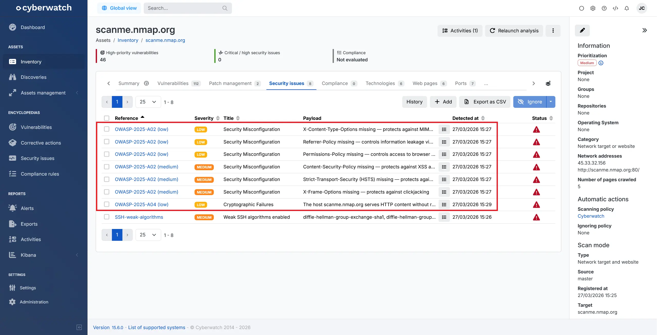
Task: Collapse the right panel with double chevron
Action: pyautogui.click(x=644, y=31)
